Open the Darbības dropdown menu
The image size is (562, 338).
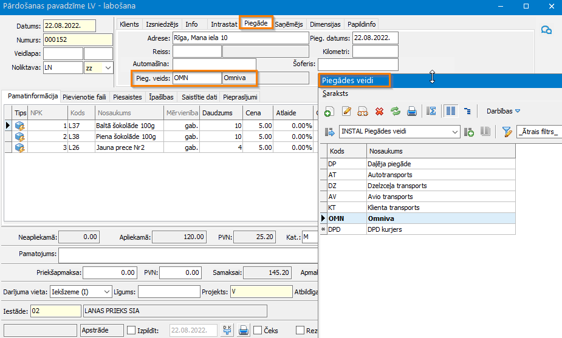503,112
